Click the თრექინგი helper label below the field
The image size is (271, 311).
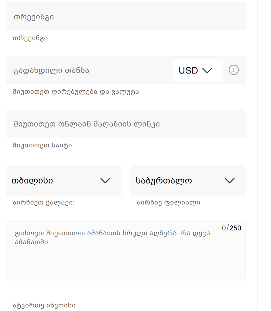(x=30, y=38)
